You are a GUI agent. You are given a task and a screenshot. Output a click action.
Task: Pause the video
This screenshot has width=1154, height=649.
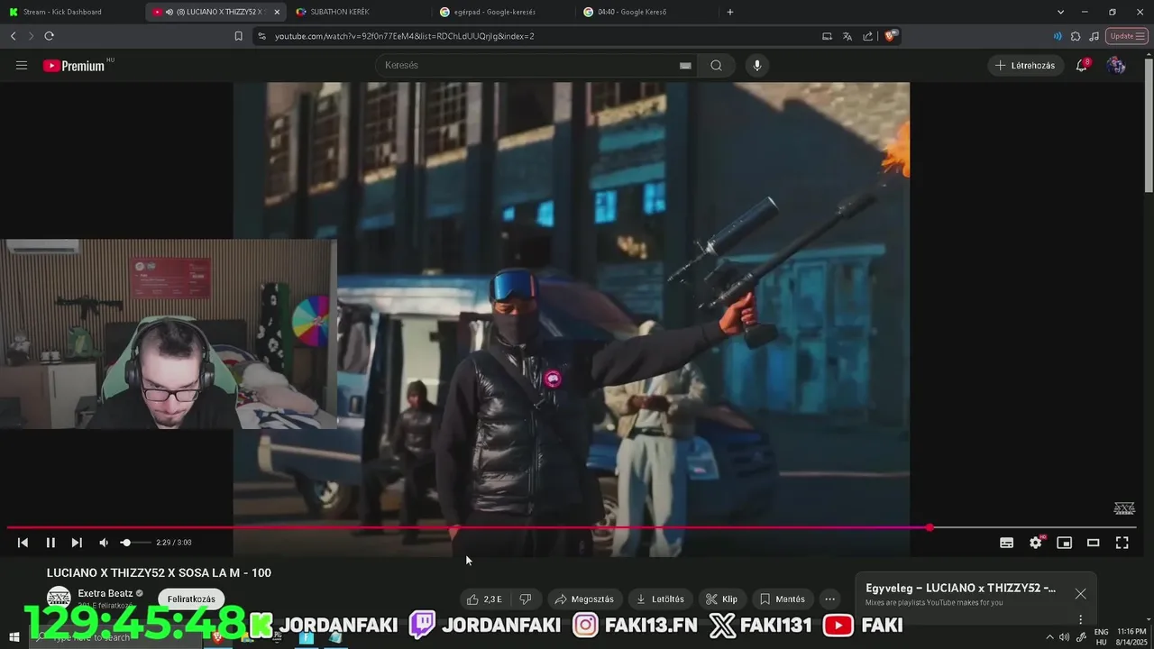click(50, 543)
